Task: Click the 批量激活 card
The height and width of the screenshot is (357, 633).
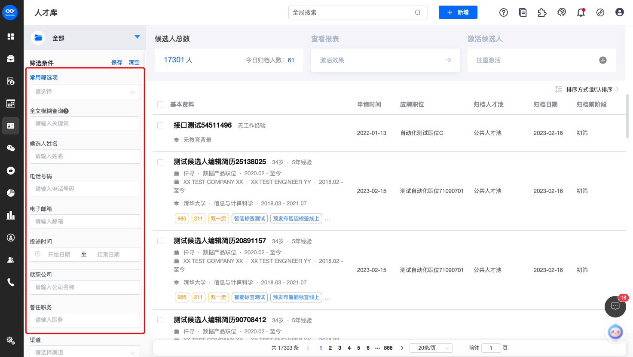Action: 542,60
